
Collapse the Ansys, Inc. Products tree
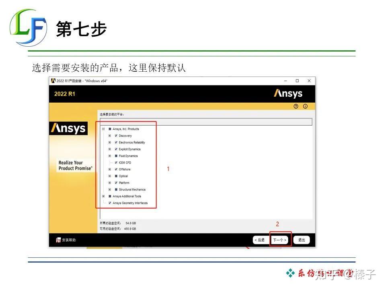tap(104, 129)
